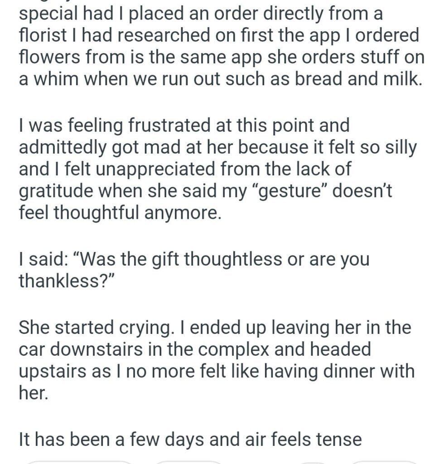
Task: Click the phrase "flowers from is the same app"
Action: tap(140, 56)
